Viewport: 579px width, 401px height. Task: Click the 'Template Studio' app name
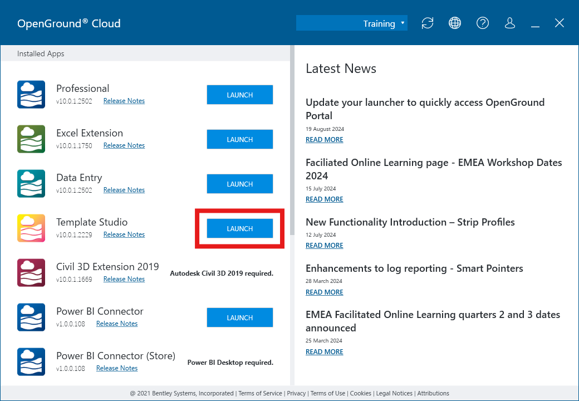(x=92, y=222)
